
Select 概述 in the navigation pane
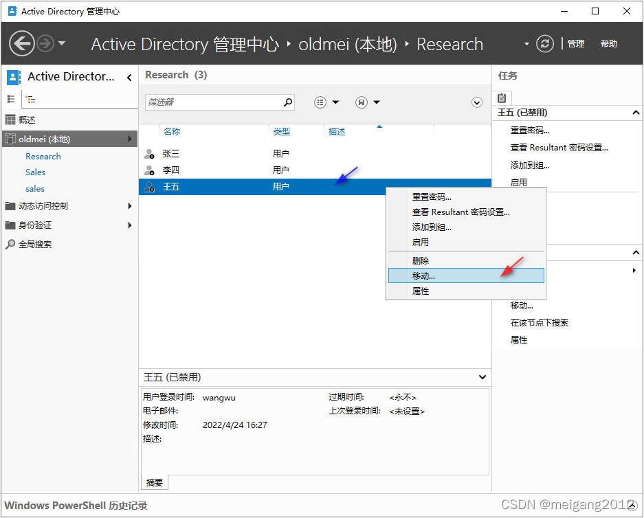tap(27, 120)
